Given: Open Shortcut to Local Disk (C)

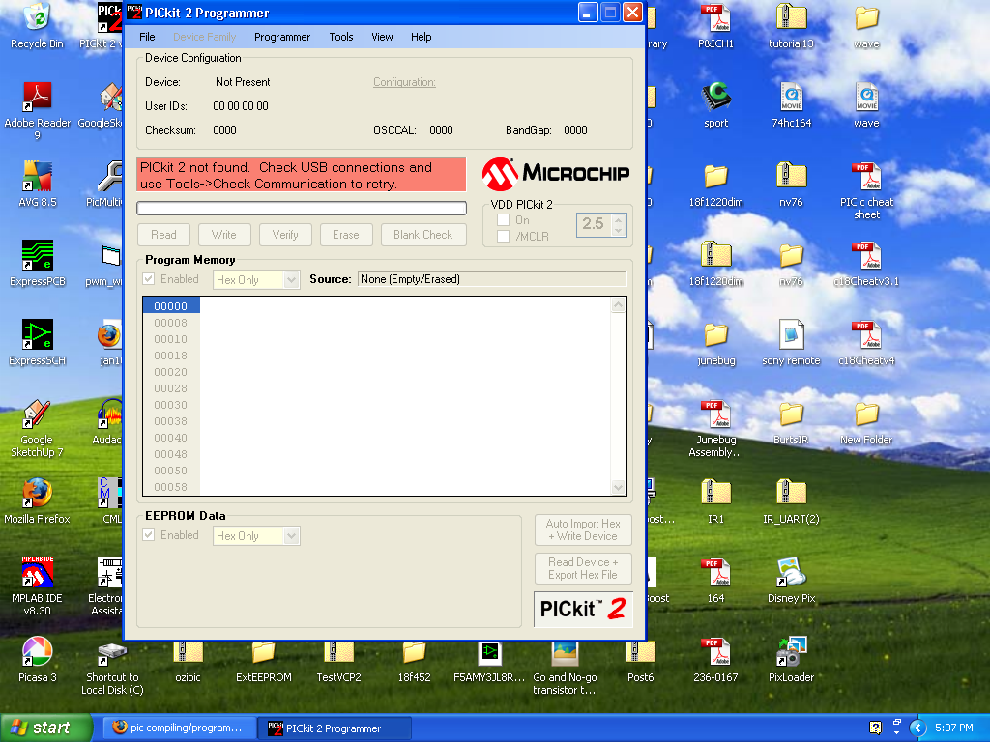Looking at the screenshot, I should [x=112, y=669].
